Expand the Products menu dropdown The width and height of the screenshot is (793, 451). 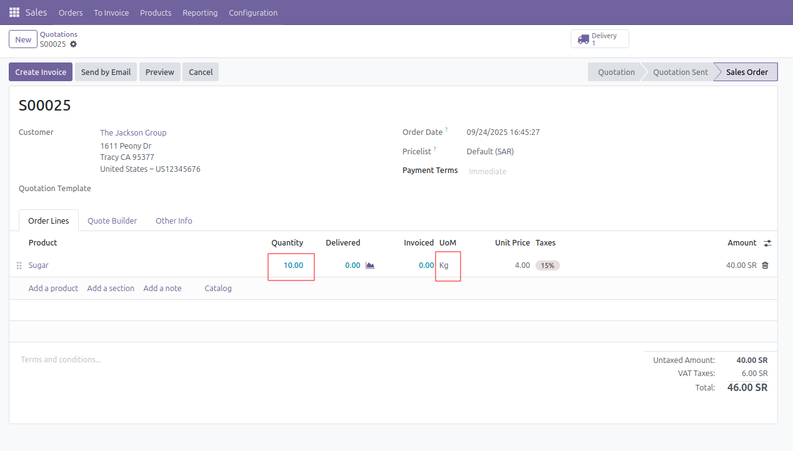tap(156, 12)
